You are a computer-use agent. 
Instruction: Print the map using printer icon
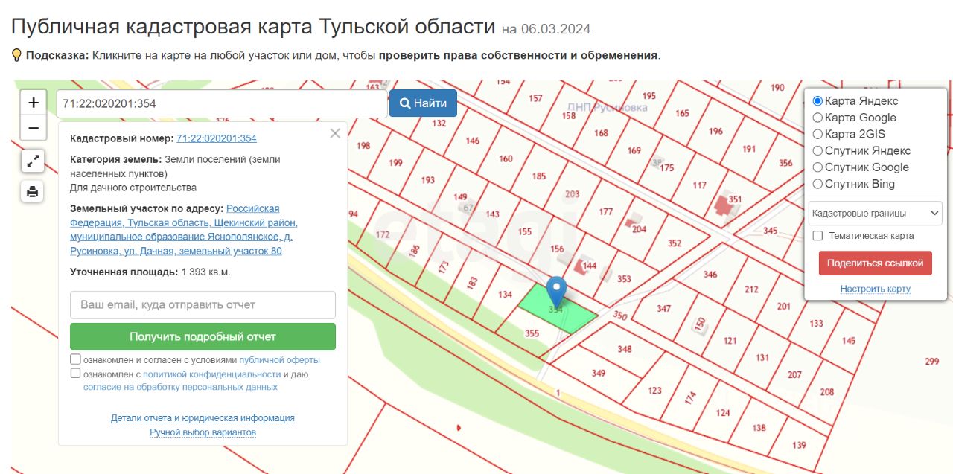click(x=33, y=191)
